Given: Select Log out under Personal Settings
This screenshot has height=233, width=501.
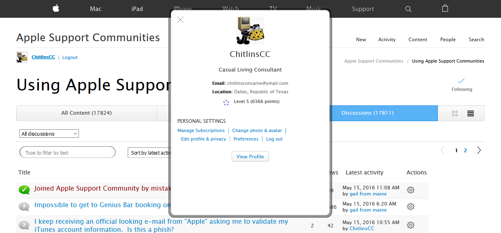Looking at the screenshot, I should (x=274, y=139).
